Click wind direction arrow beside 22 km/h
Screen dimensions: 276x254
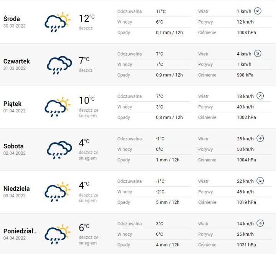click(260, 181)
